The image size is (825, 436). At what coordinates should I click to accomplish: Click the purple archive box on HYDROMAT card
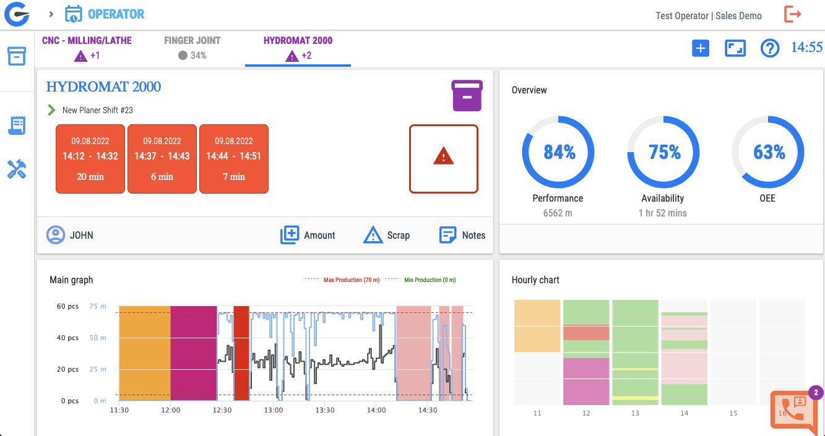tap(467, 96)
